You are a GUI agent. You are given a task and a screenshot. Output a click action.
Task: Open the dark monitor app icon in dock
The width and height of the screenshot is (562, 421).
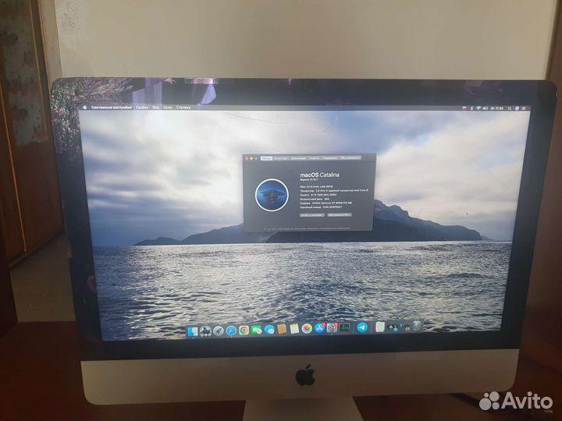click(345, 327)
